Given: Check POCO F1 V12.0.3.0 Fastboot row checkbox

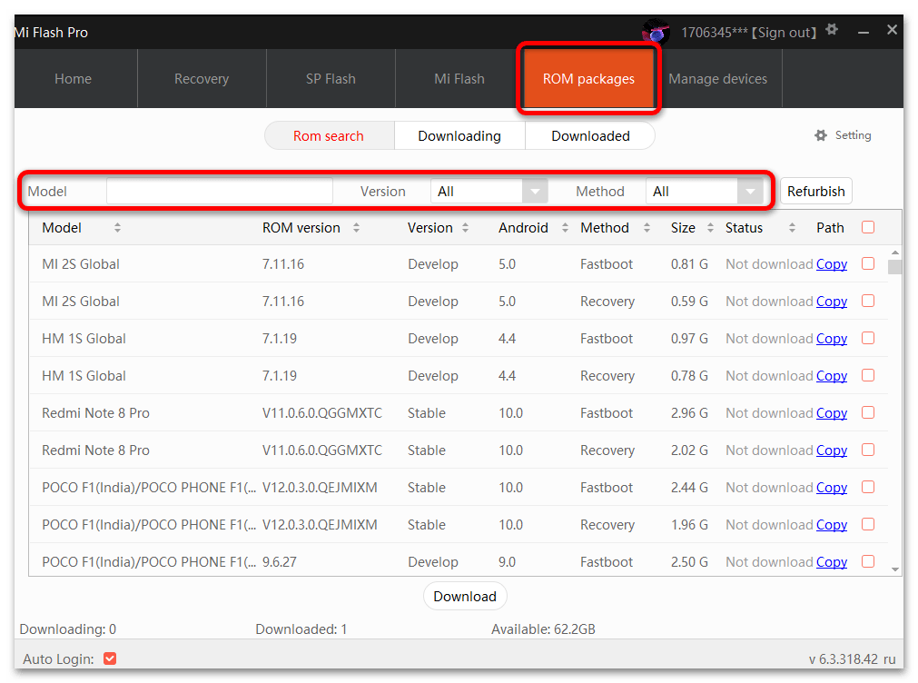Looking at the screenshot, I should [868, 487].
